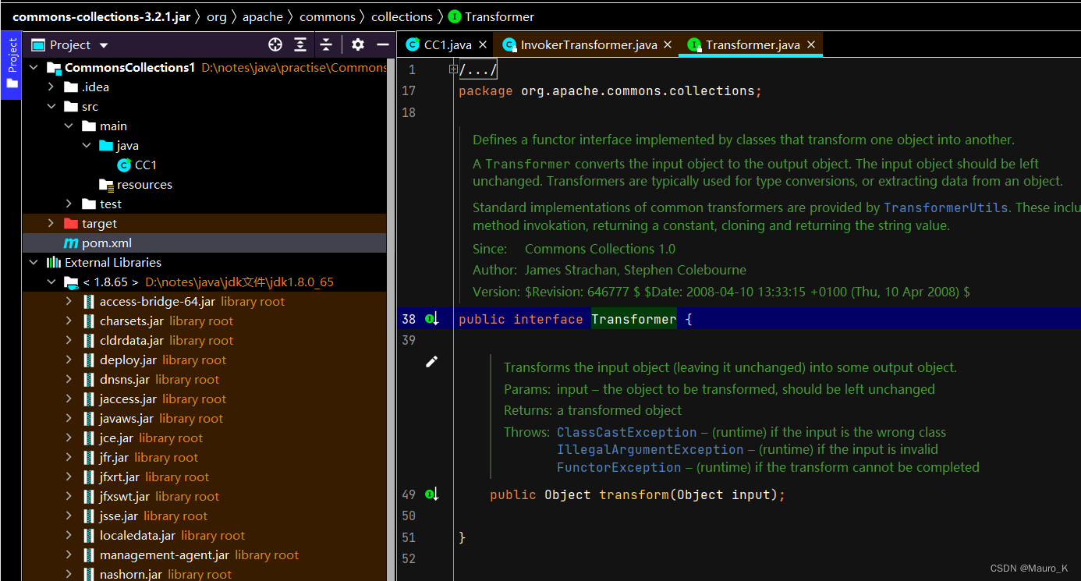Select the CC1 class file
Viewport: 1081px width, 581px height.
[145, 165]
